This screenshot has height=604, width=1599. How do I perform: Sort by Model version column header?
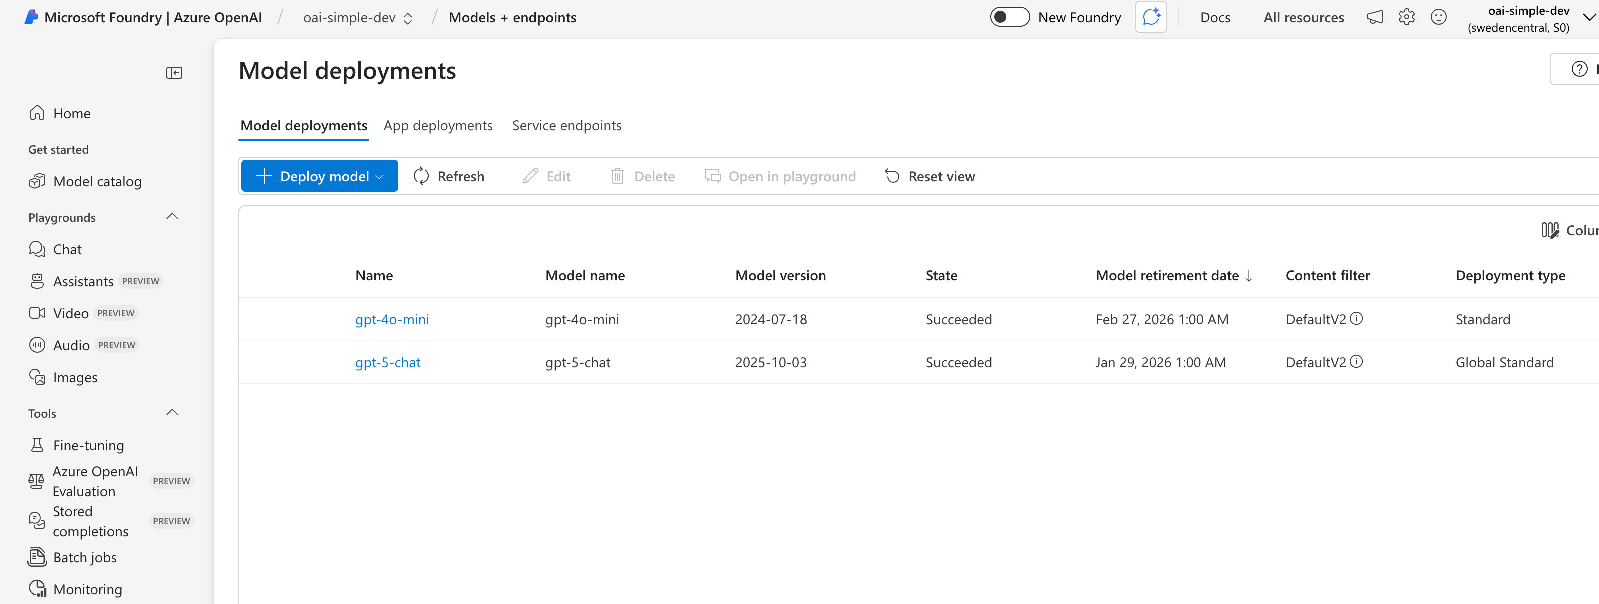pos(780,276)
